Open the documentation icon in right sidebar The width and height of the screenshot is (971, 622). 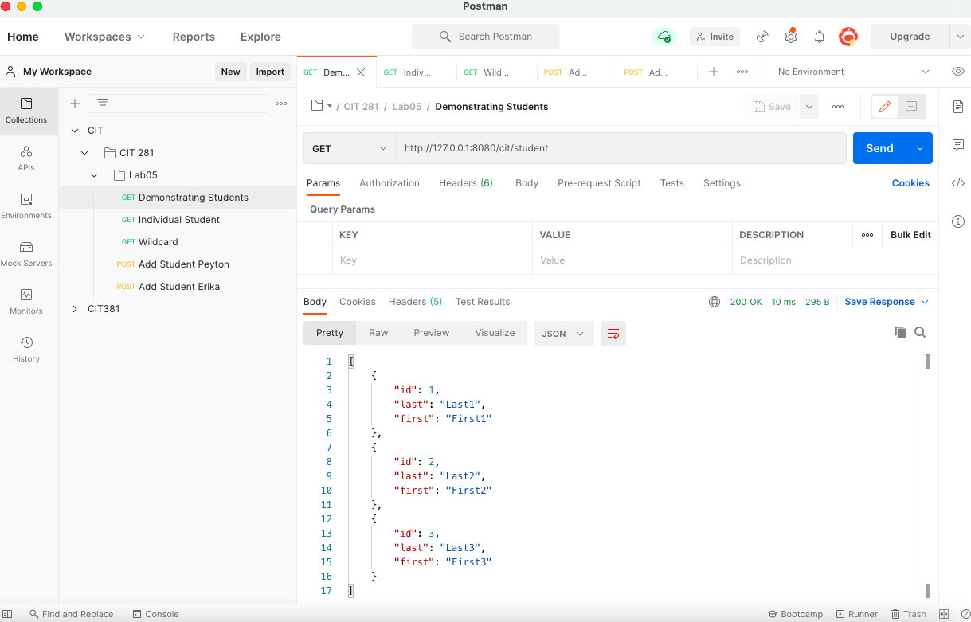(958, 107)
